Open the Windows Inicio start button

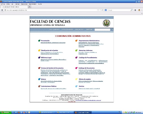[x=6, y=113]
